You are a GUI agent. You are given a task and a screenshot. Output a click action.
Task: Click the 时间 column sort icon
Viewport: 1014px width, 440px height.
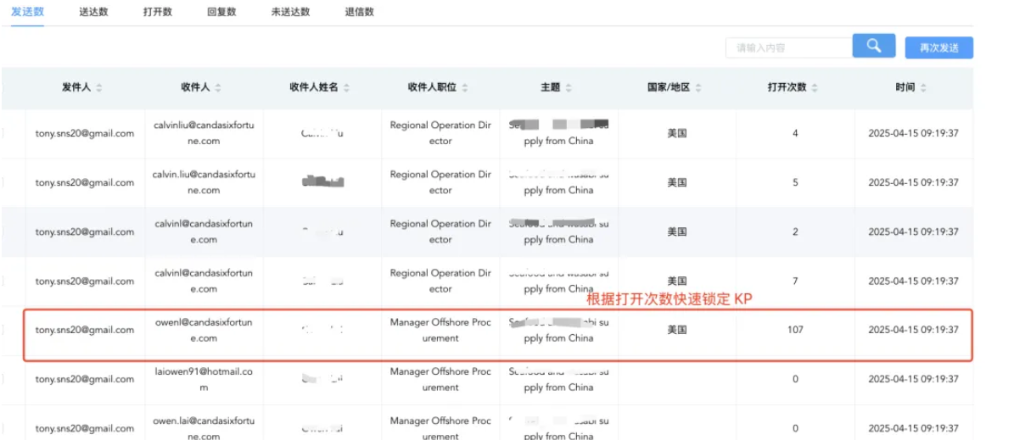923,88
